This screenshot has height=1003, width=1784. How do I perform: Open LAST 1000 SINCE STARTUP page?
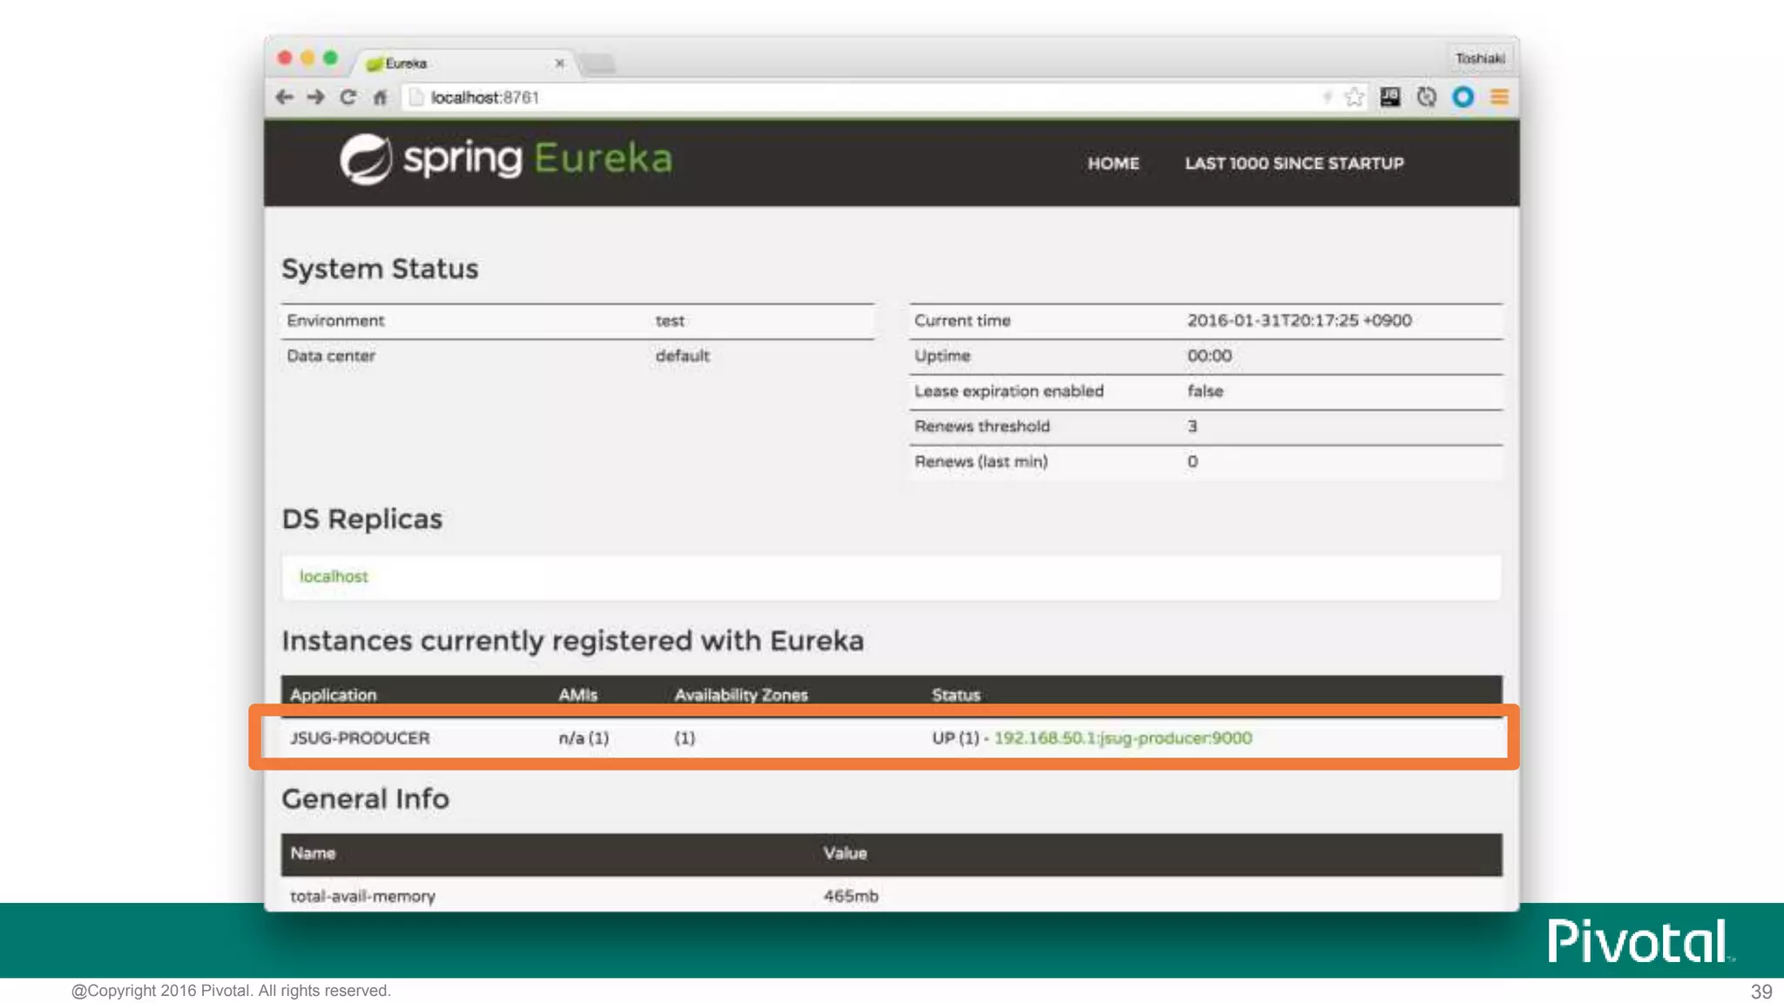coord(1294,164)
